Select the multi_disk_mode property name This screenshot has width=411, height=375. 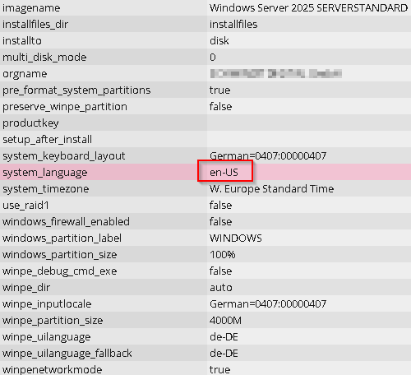(44, 58)
